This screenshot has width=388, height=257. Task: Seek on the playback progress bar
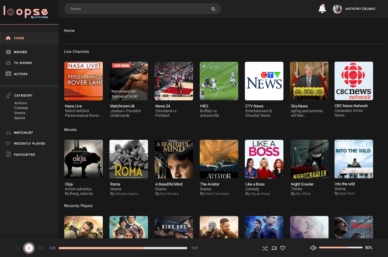pos(123,248)
